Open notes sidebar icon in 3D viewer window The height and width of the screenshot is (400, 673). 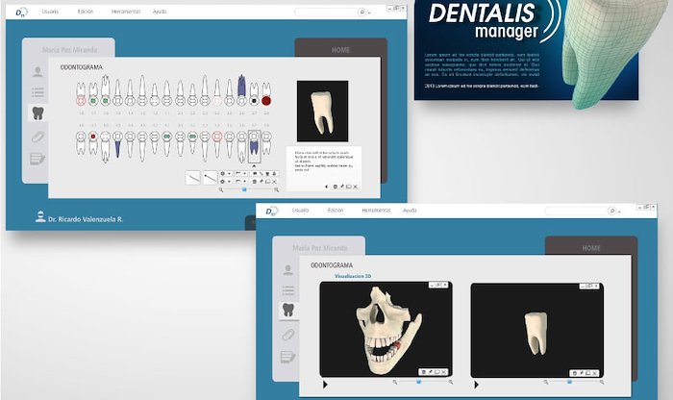288,357
